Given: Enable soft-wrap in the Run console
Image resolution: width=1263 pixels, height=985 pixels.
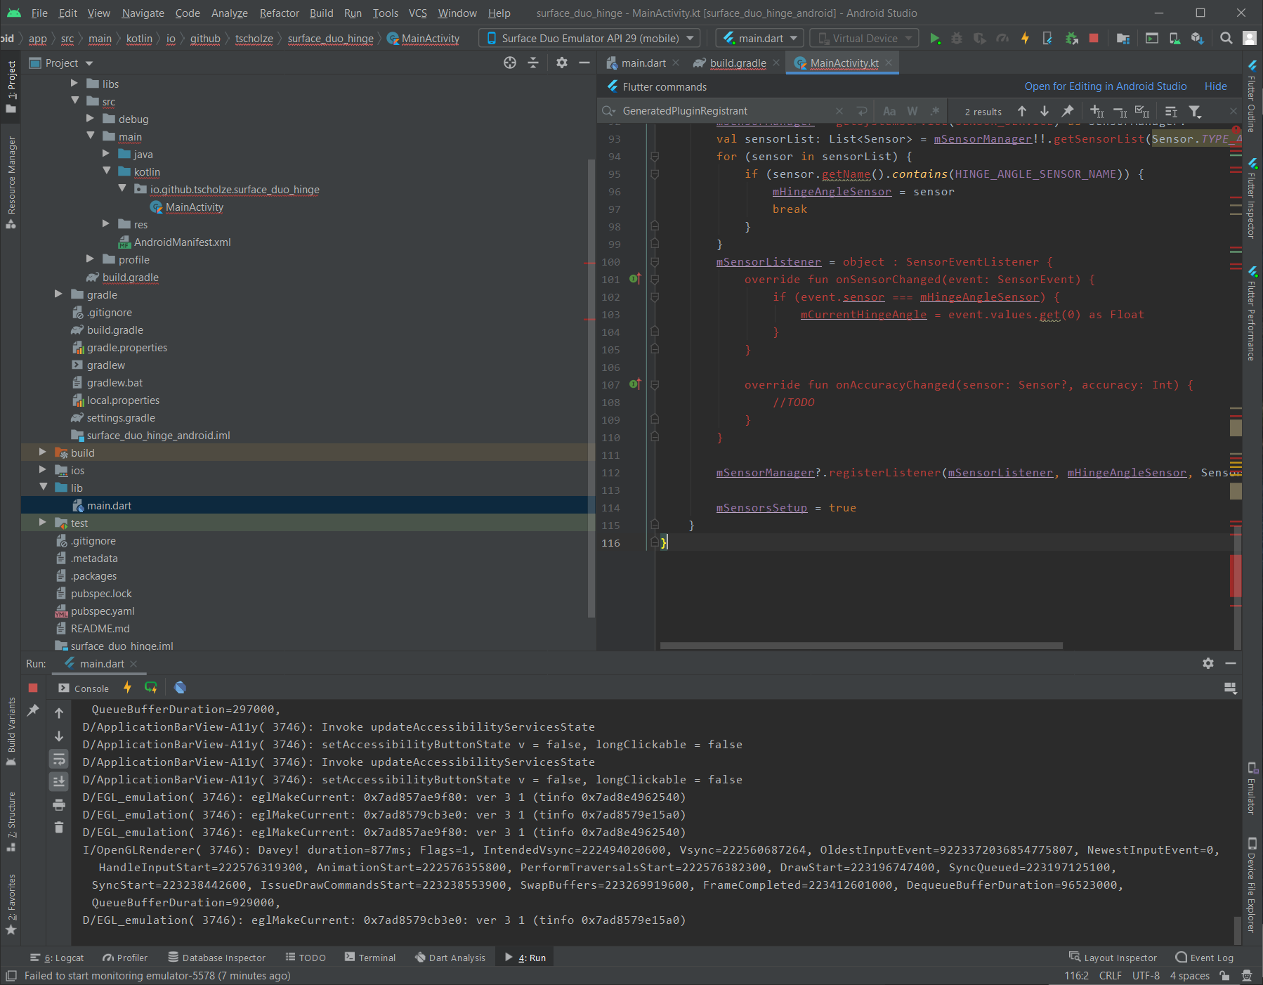Looking at the screenshot, I should [59, 759].
